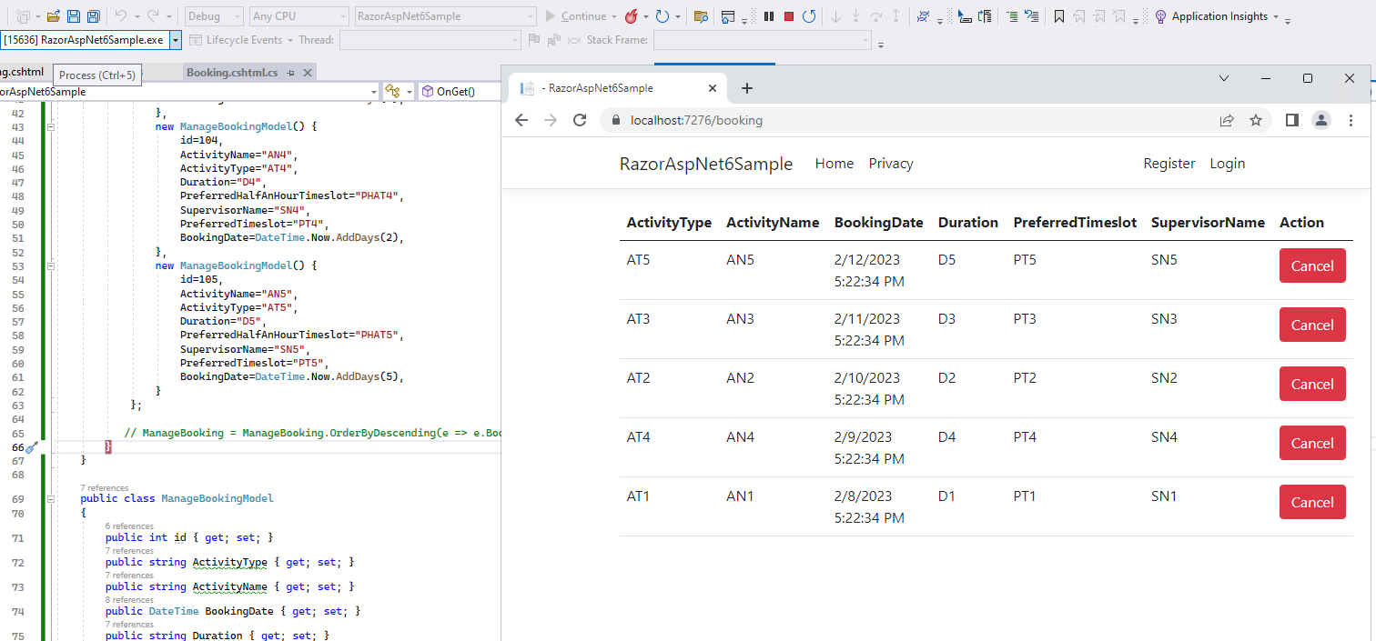
Task: Click the code view icon next to Select Element
Action: coord(984,16)
